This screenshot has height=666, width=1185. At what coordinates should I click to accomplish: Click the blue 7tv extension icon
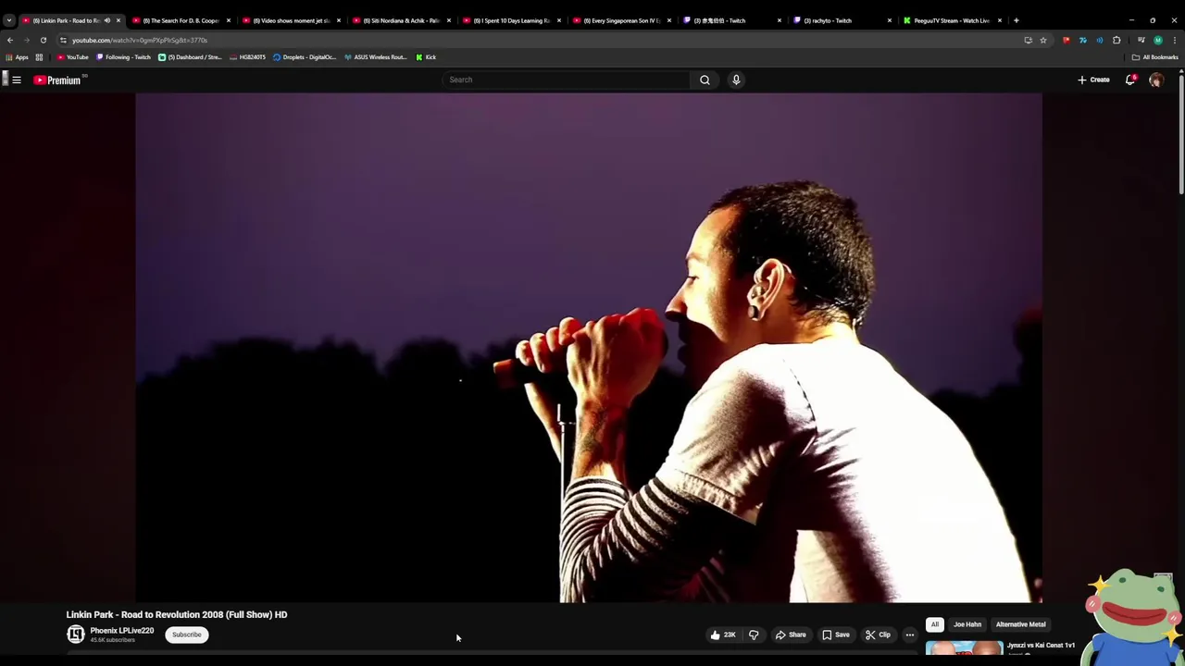pos(1083,40)
